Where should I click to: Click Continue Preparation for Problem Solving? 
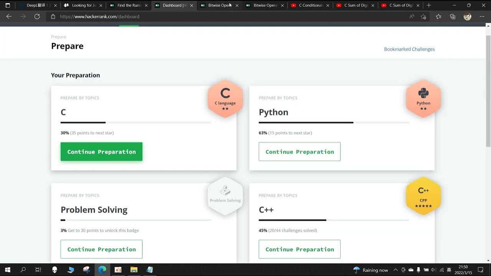[101, 249]
